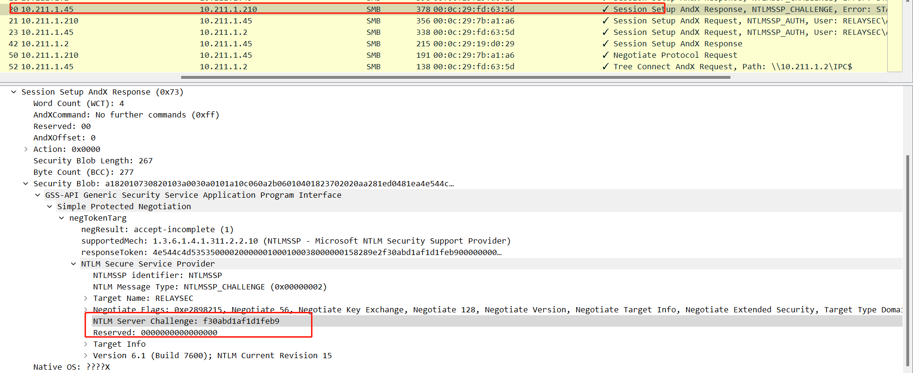Viewport: 913px width, 373px height.
Task: Expand the Target Info field
Action: [86, 344]
